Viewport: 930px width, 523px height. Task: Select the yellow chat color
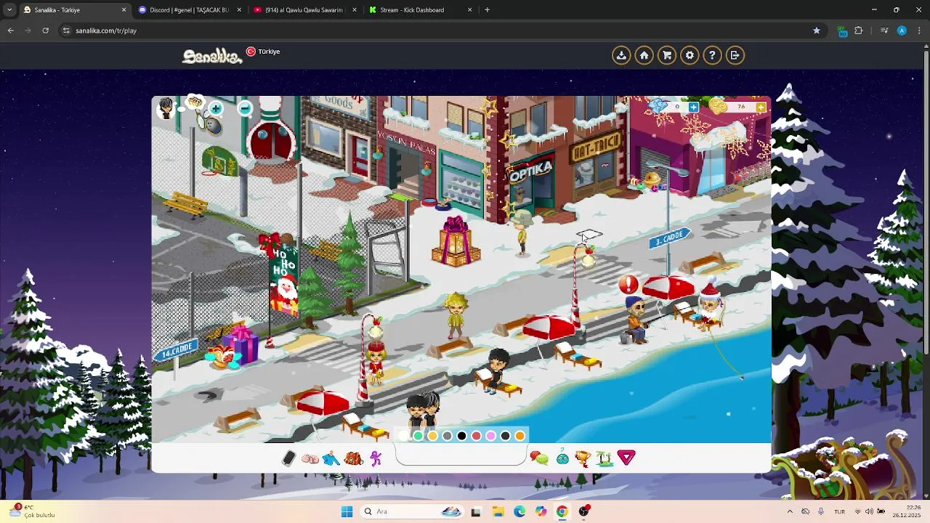tap(433, 436)
